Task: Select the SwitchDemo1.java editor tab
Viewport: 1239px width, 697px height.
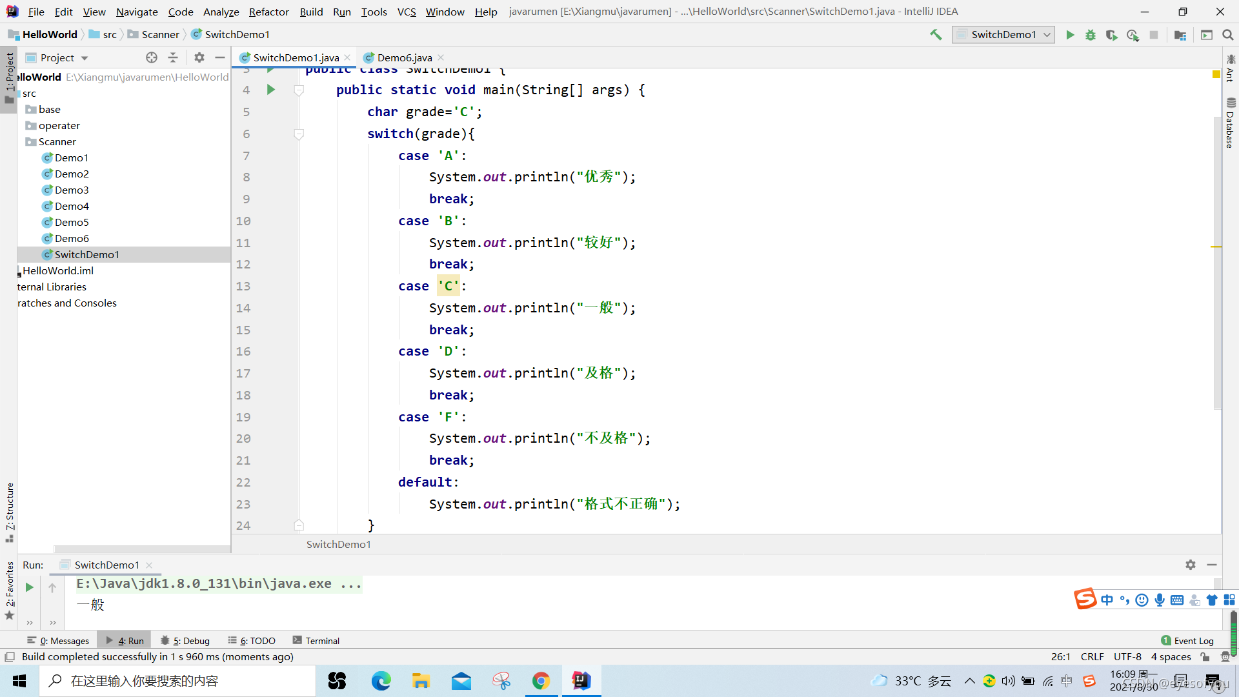Action: [296, 57]
